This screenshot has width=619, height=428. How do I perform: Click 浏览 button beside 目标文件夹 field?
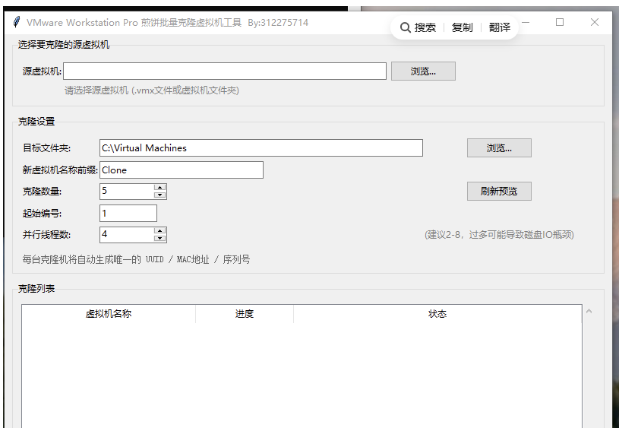499,148
